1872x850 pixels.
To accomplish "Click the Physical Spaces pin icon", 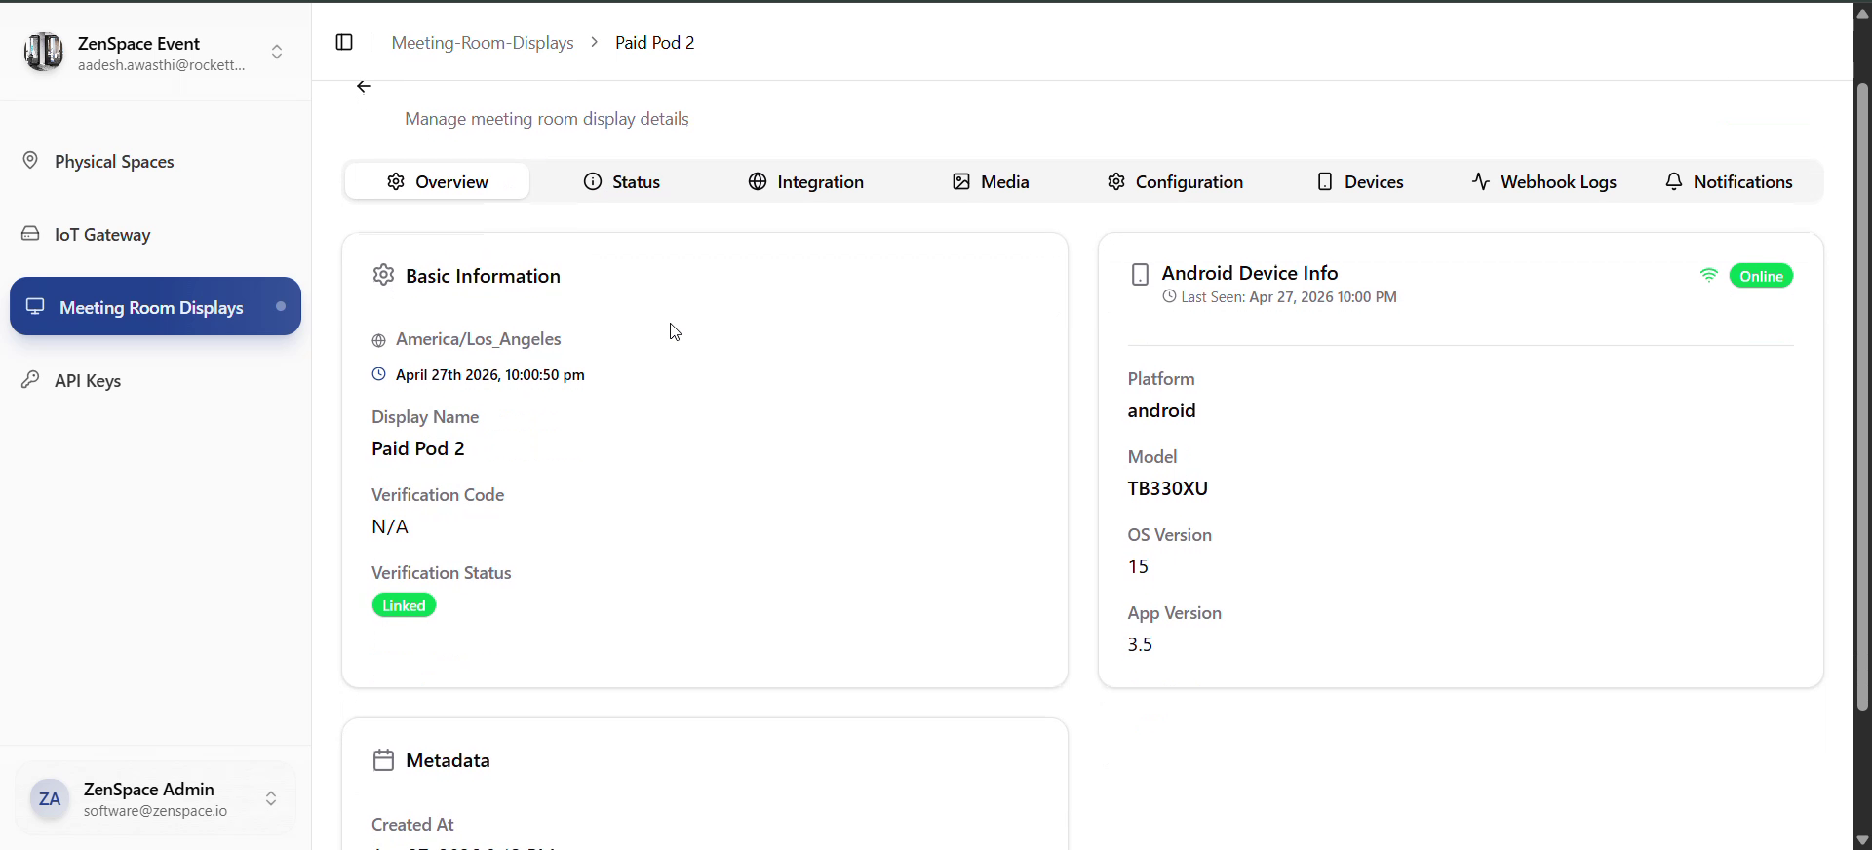I will click(30, 161).
